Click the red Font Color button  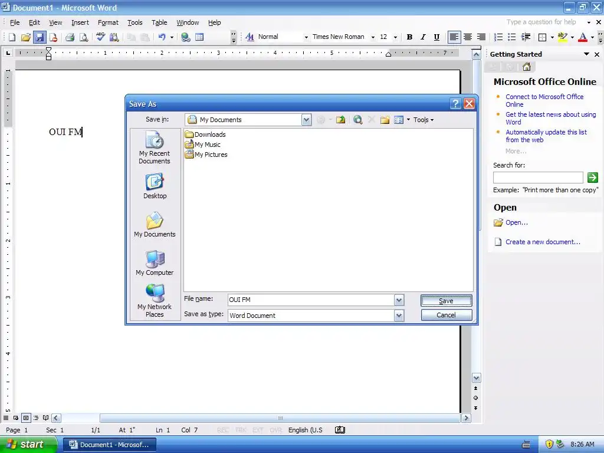[x=583, y=37]
